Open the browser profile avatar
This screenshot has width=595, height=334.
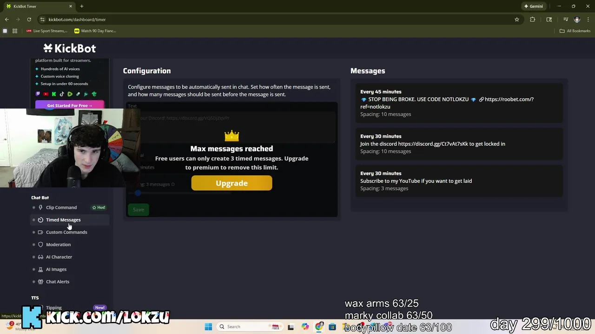[x=577, y=19]
